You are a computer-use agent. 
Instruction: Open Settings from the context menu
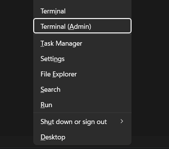coord(82,59)
